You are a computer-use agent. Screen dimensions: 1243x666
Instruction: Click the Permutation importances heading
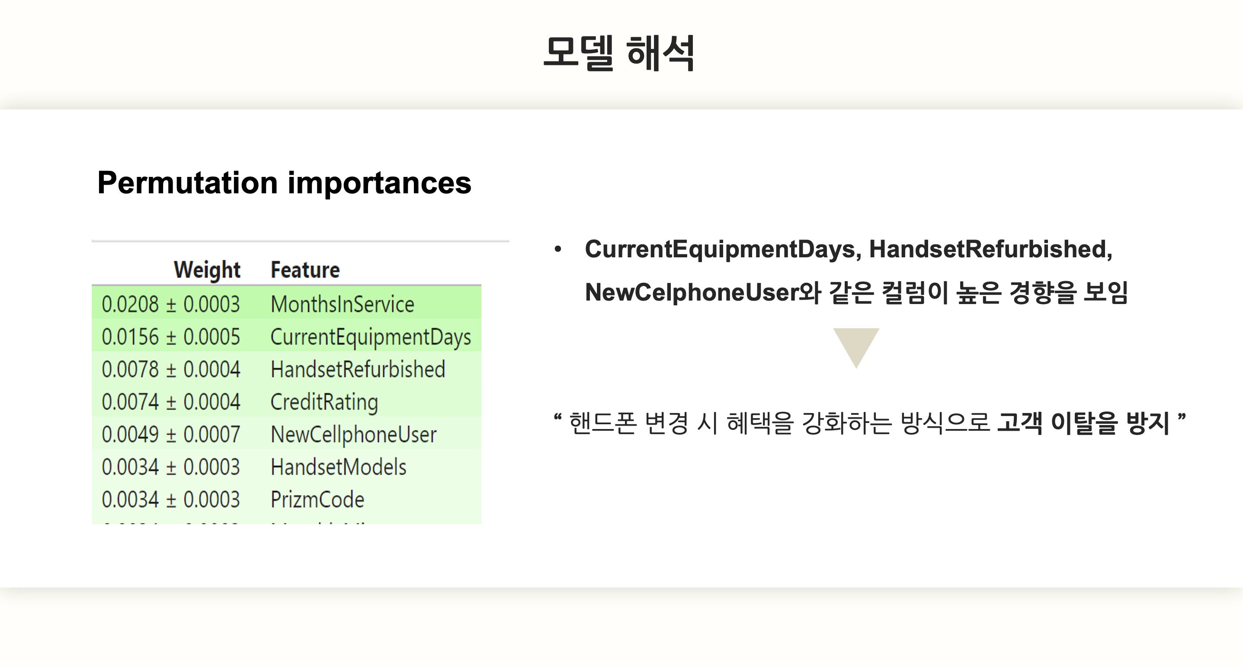pos(284,183)
